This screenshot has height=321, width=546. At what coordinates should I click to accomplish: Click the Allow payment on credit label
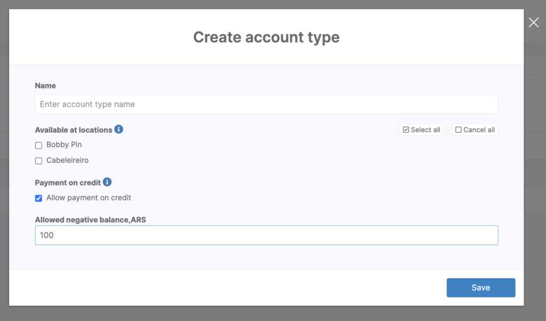coord(89,198)
